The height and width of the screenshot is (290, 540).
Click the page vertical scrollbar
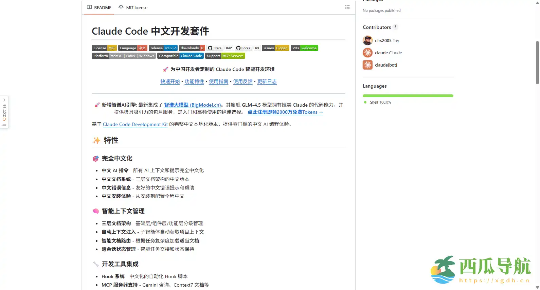537,62
